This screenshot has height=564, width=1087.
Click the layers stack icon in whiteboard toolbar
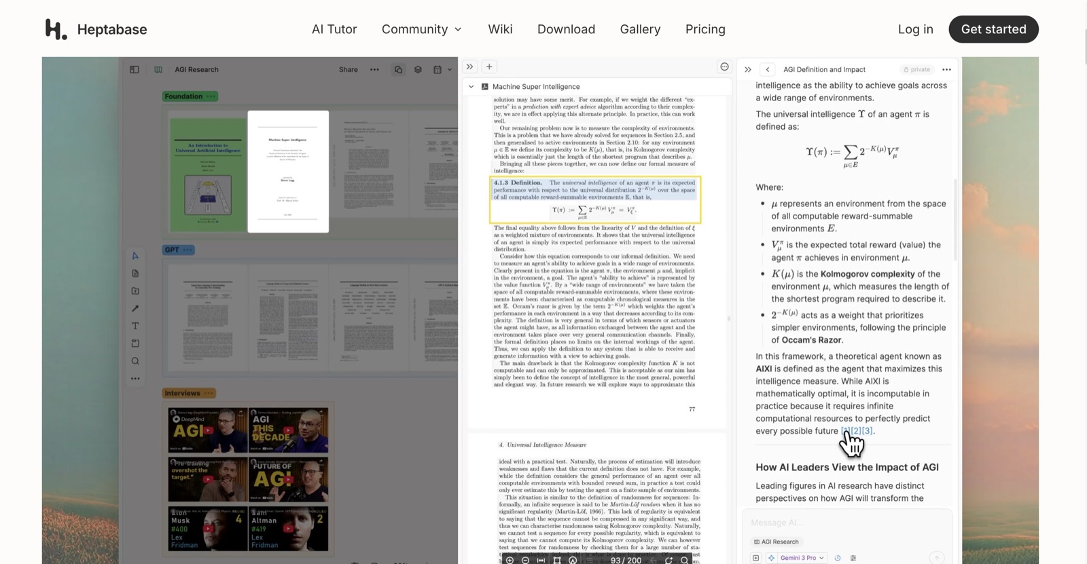[418, 69]
